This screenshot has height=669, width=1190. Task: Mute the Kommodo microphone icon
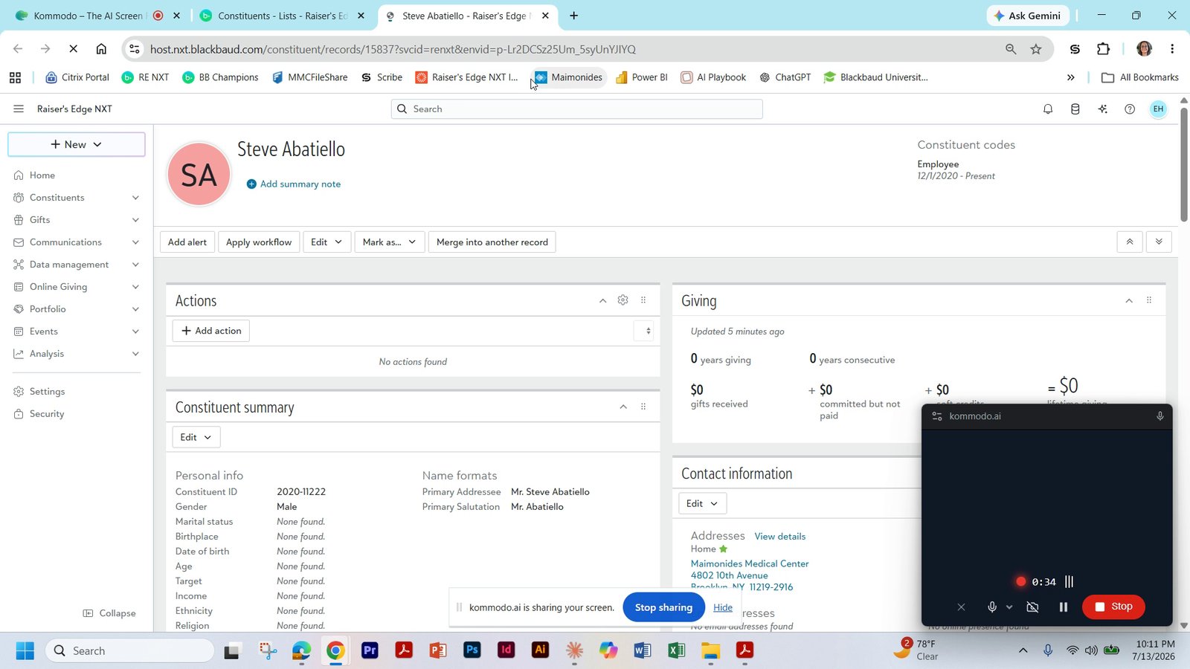pyautogui.click(x=992, y=607)
